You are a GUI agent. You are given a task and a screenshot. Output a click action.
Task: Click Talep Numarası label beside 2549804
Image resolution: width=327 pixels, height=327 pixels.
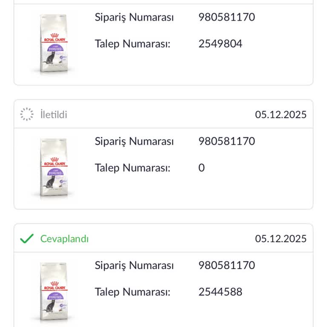pyautogui.click(x=132, y=44)
